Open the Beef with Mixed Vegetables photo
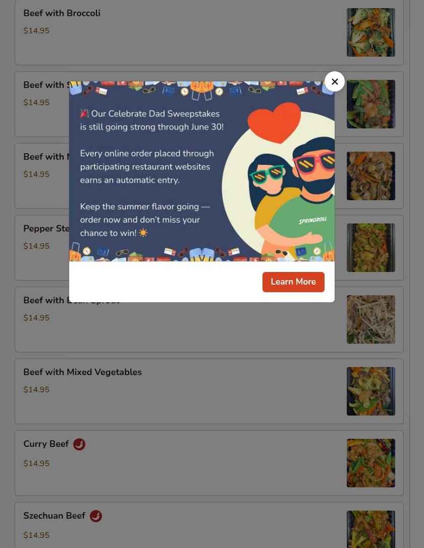Viewport: 424px width, 548px height. 370,391
